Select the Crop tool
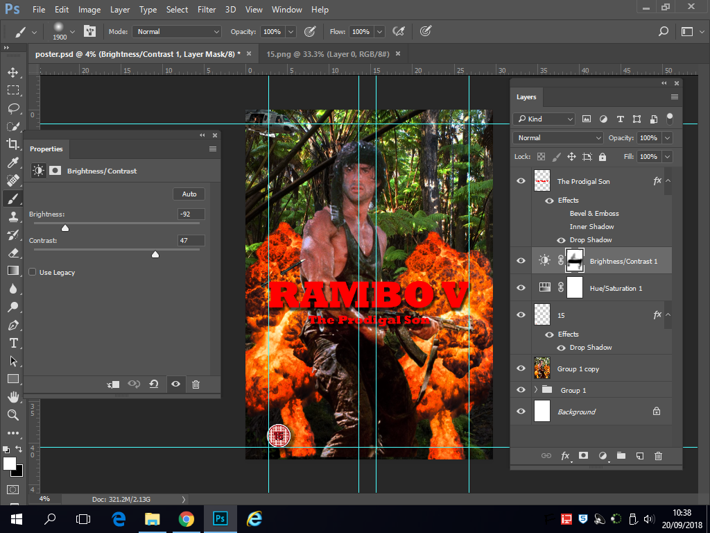The width and height of the screenshot is (710, 533). tap(12, 144)
